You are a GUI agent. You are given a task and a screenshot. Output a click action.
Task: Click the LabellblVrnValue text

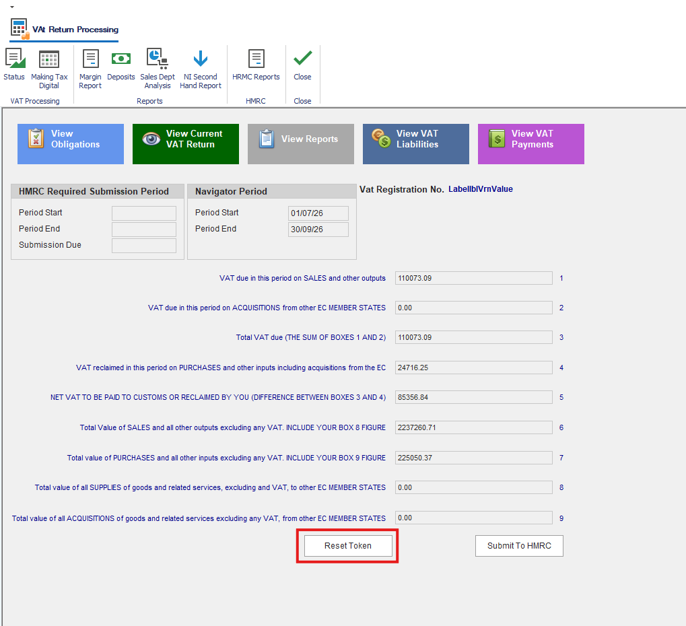pos(481,189)
